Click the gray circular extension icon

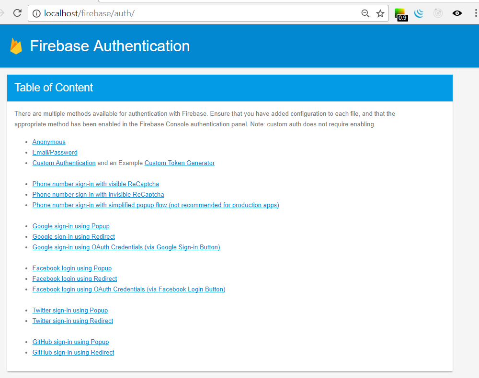point(438,13)
